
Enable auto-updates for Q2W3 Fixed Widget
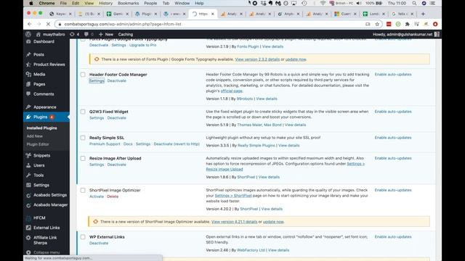coord(393,112)
